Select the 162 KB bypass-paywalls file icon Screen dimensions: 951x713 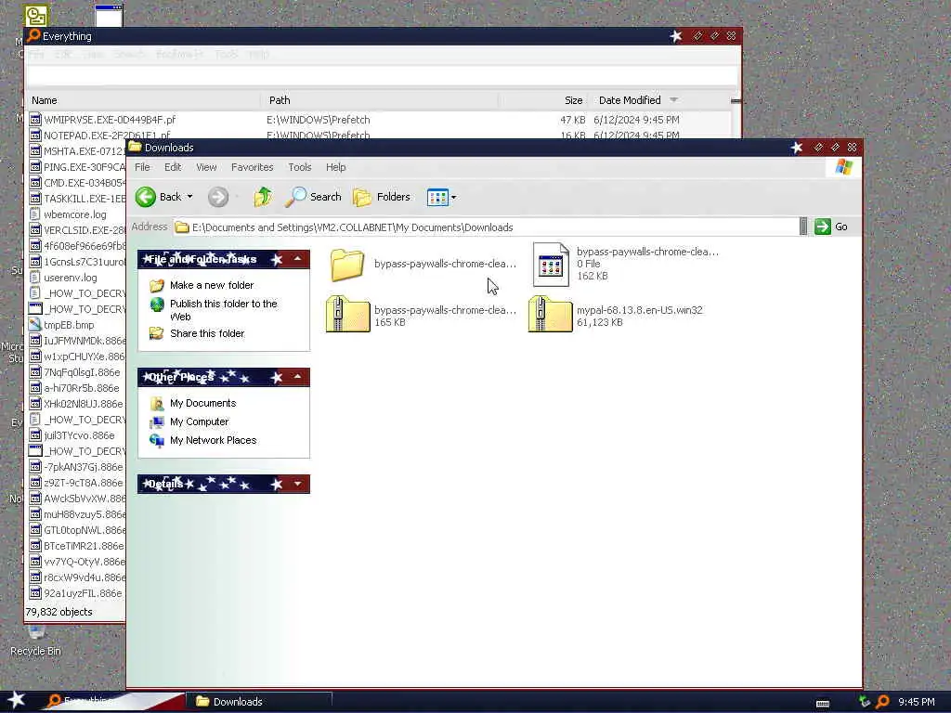(551, 265)
